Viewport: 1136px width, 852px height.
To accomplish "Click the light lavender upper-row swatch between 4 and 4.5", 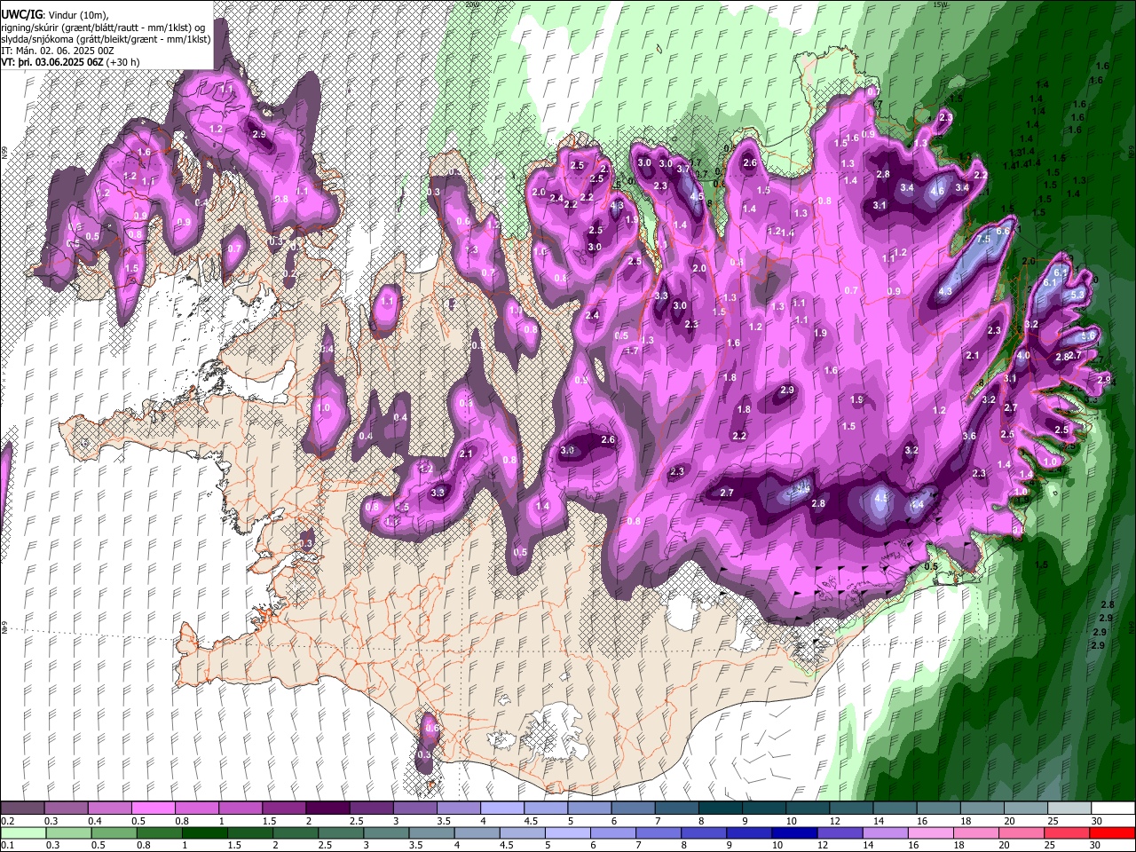I will (x=501, y=809).
